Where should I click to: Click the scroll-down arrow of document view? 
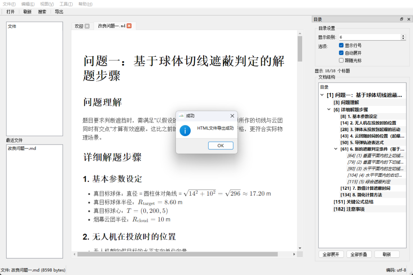point(300,248)
